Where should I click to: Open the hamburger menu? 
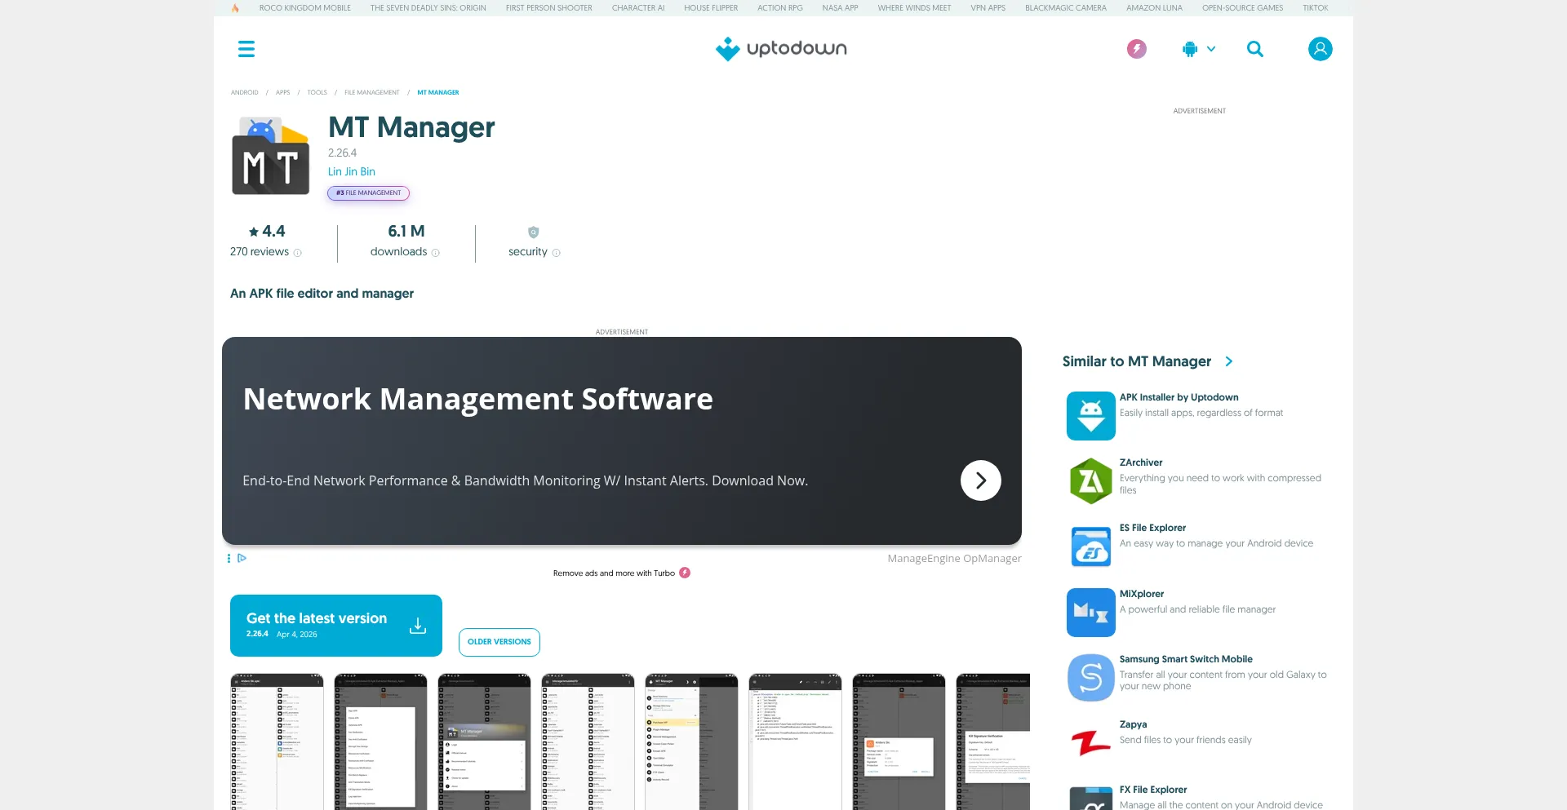tap(246, 49)
